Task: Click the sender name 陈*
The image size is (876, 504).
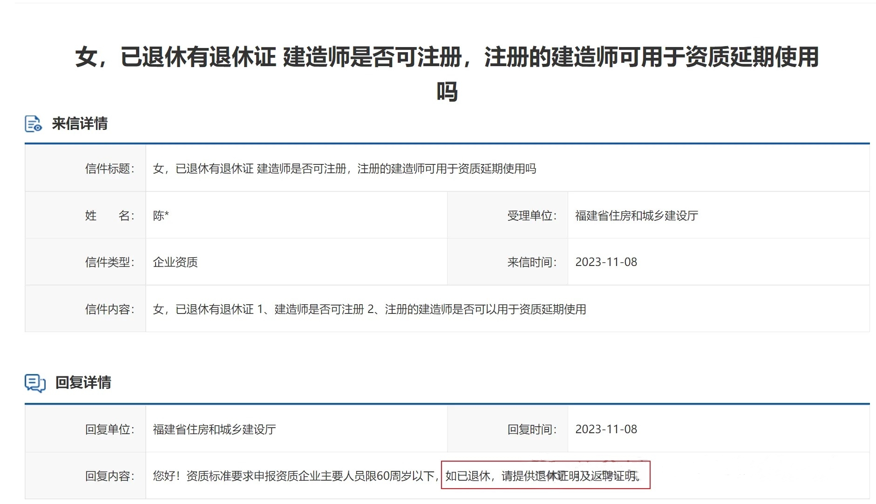Action: (161, 216)
